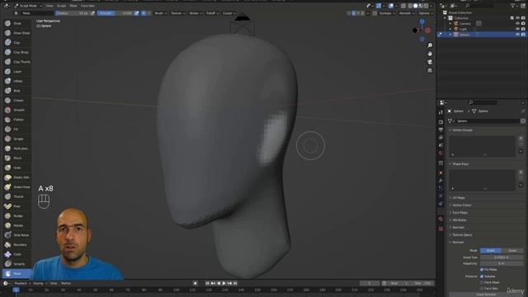Select the Flatten brush
This screenshot has width=528, height=297.
pyautogui.click(x=16, y=120)
